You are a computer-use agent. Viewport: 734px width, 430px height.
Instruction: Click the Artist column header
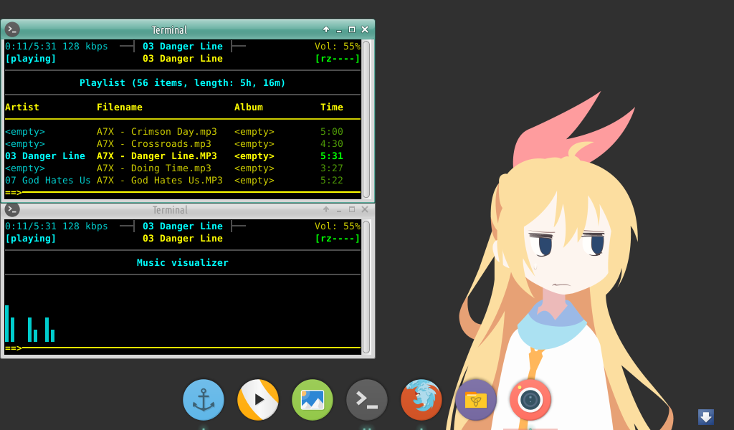tap(22, 107)
